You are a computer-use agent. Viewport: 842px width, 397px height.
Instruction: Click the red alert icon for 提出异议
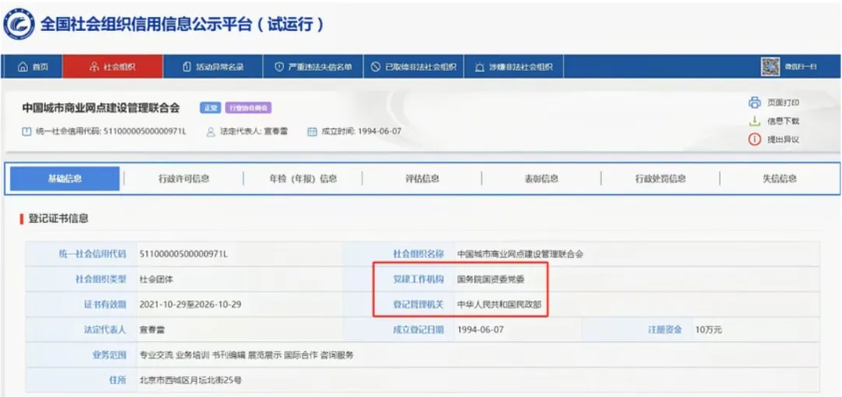point(755,139)
